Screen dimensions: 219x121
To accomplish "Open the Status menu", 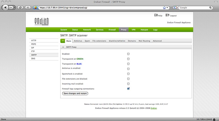I will click(75, 30).
